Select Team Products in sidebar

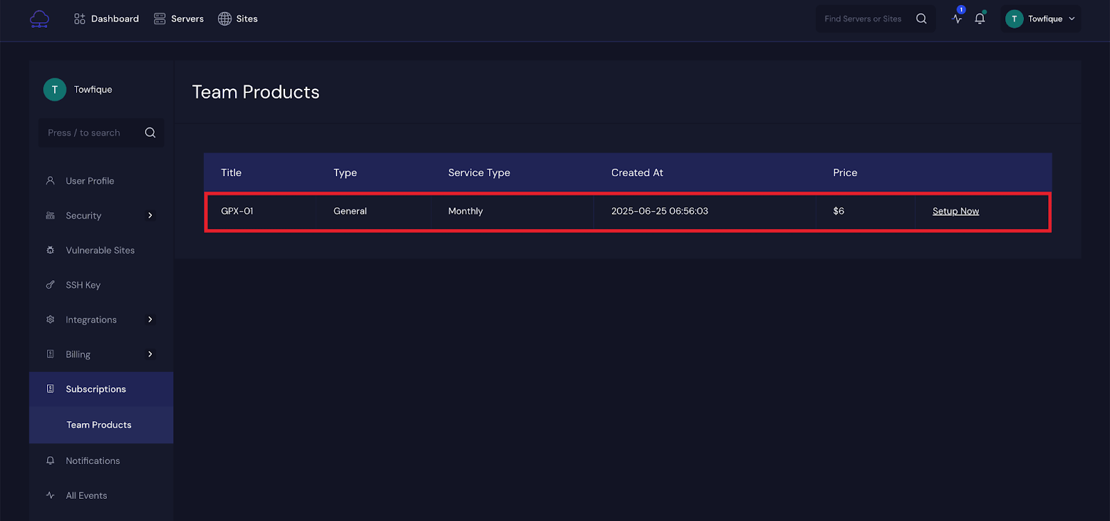click(99, 425)
